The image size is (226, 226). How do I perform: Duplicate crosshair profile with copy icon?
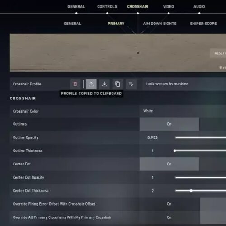click(x=118, y=84)
